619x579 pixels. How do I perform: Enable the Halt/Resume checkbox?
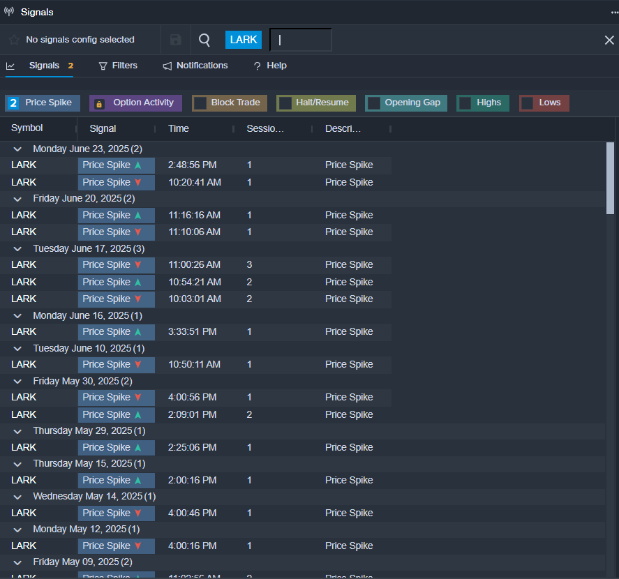pos(285,103)
